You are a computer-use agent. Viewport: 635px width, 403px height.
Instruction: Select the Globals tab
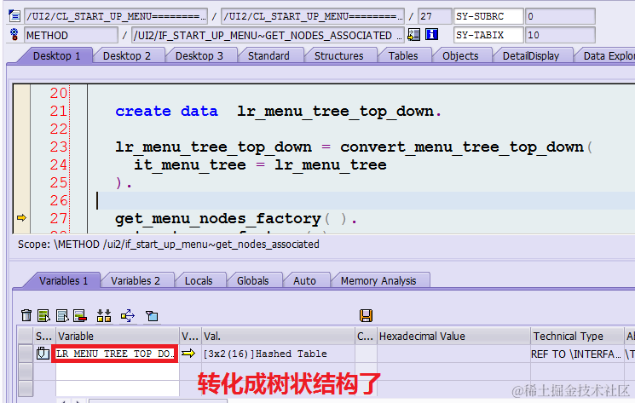[x=252, y=281]
